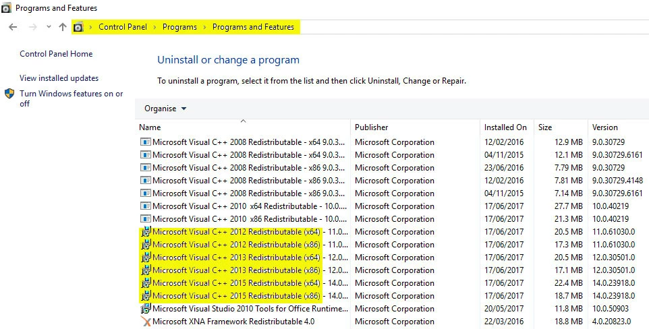The height and width of the screenshot is (329, 649).
Task: Click icon of Visual C++ 2010 x64 Redistributable
Action: [145, 206]
